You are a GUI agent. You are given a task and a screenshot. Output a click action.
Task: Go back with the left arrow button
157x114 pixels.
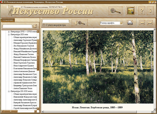pyautogui.click(x=142, y=23)
